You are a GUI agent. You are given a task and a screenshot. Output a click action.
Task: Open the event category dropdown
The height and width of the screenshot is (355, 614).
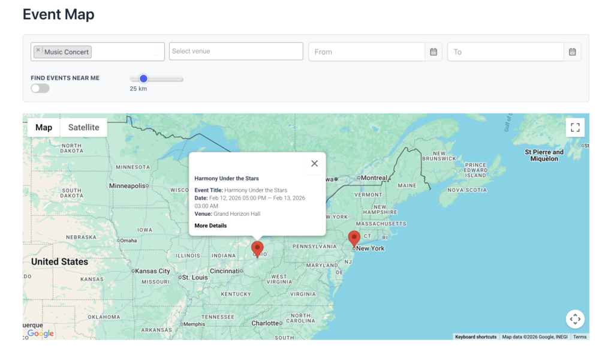pos(126,52)
